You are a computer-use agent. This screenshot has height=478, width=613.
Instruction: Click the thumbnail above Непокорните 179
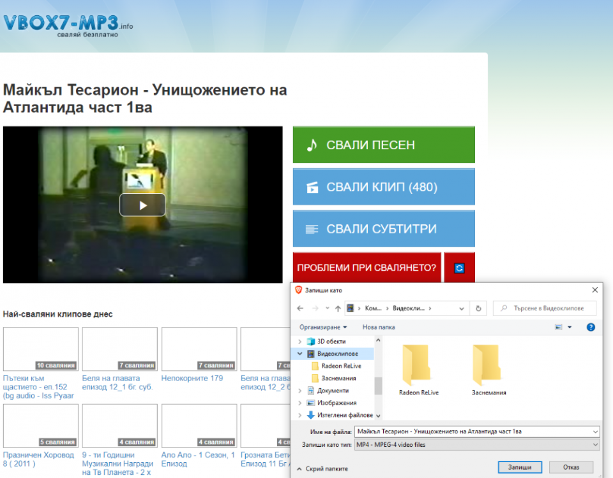coord(199,349)
